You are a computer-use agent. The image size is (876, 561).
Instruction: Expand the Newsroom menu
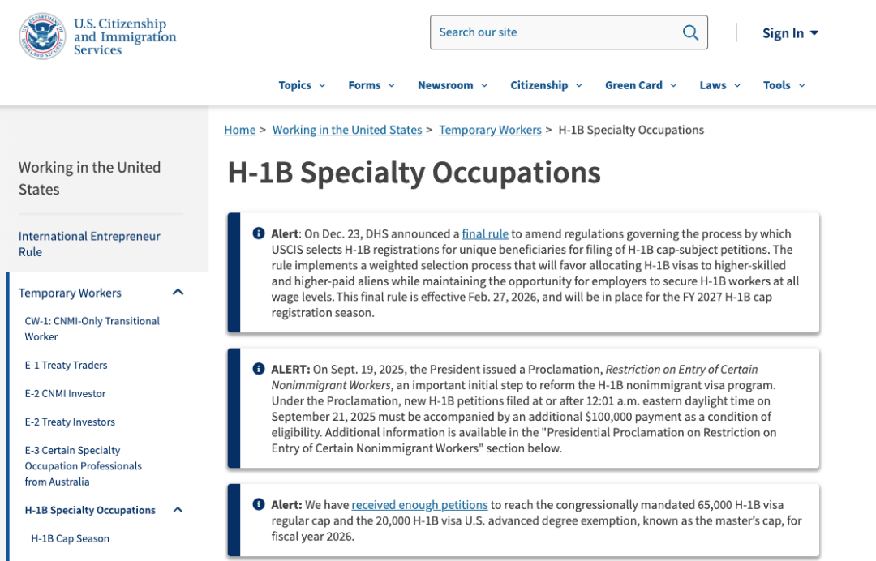coord(453,85)
